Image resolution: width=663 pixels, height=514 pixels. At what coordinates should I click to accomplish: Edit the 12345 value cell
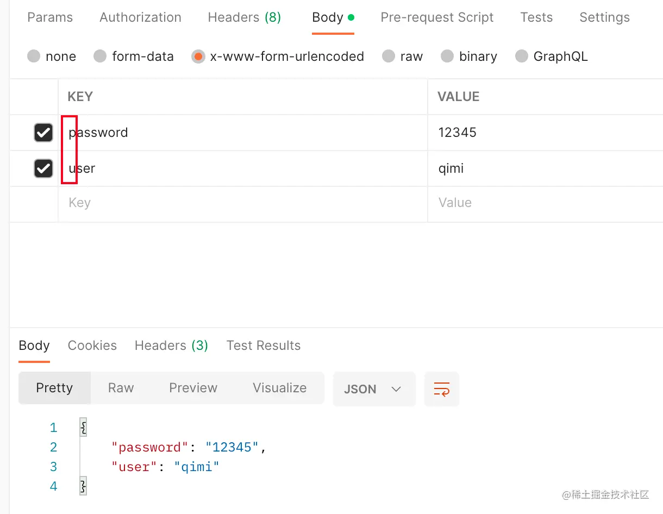point(546,133)
